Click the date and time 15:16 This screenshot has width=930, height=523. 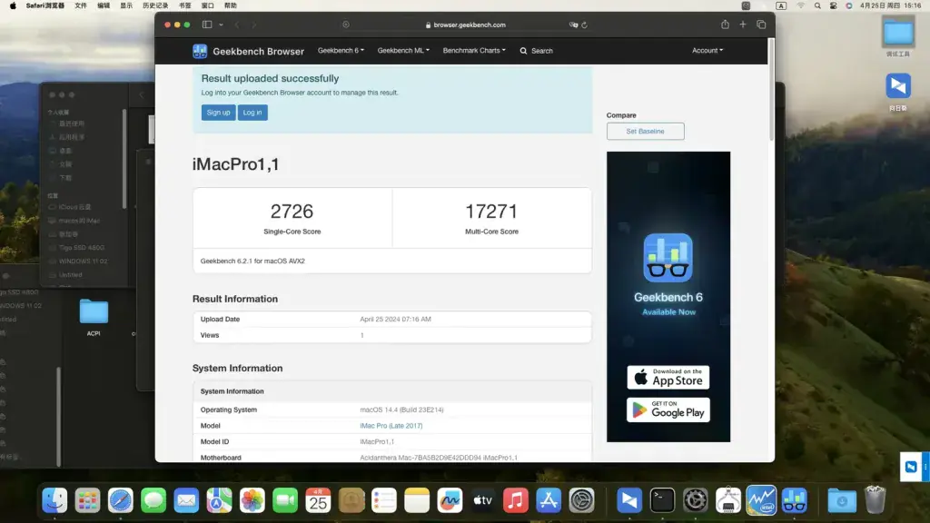point(890,5)
